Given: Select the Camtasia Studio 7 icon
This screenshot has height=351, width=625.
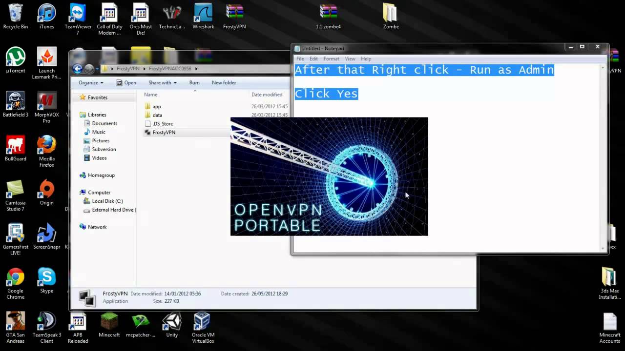Looking at the screenshot, I should point(16,195).
